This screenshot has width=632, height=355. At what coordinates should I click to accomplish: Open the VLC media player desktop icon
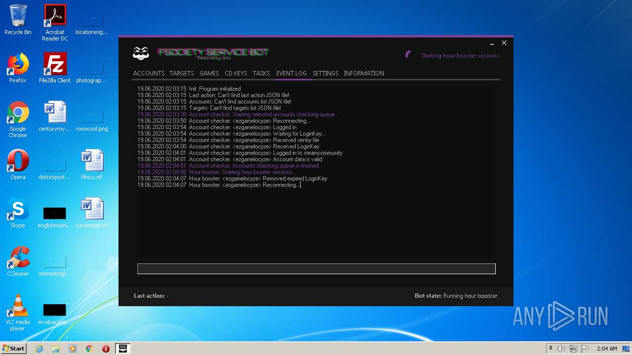click(18, 313)
